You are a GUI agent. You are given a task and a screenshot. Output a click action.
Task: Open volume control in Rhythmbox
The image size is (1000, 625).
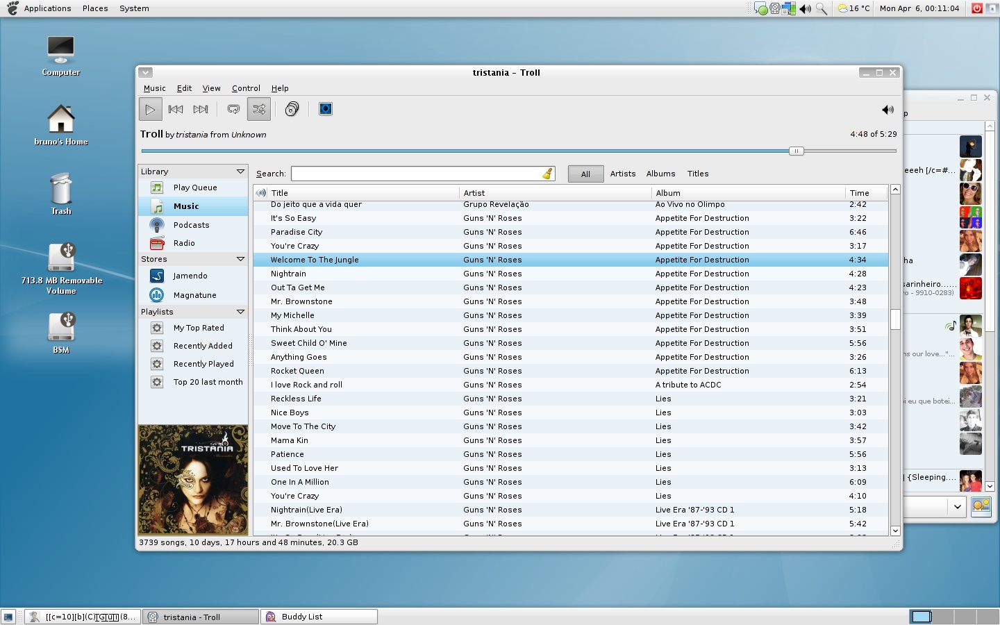[887, 110]
